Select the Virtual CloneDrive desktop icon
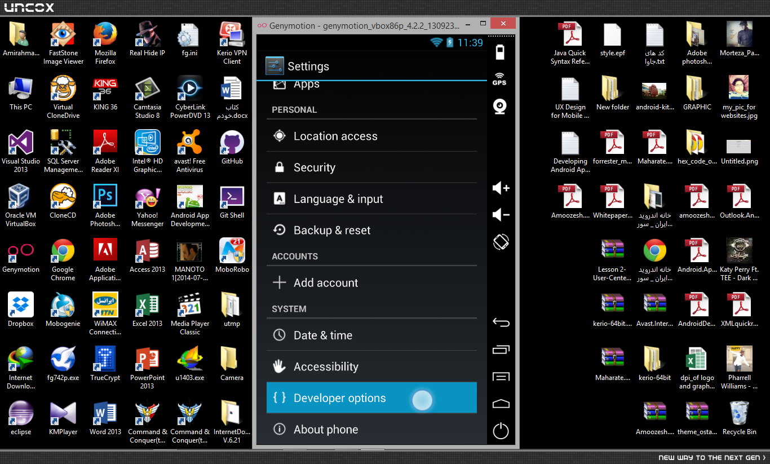Viewport: 770px width, 464px height. coord(63,98)
